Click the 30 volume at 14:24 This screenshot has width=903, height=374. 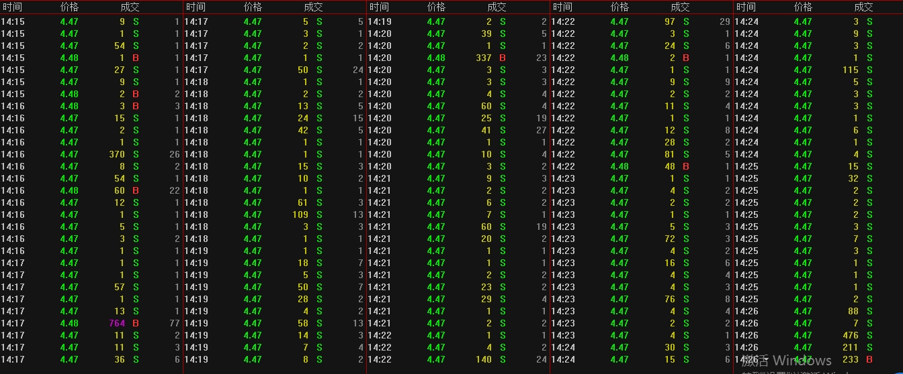click(670, 347)
